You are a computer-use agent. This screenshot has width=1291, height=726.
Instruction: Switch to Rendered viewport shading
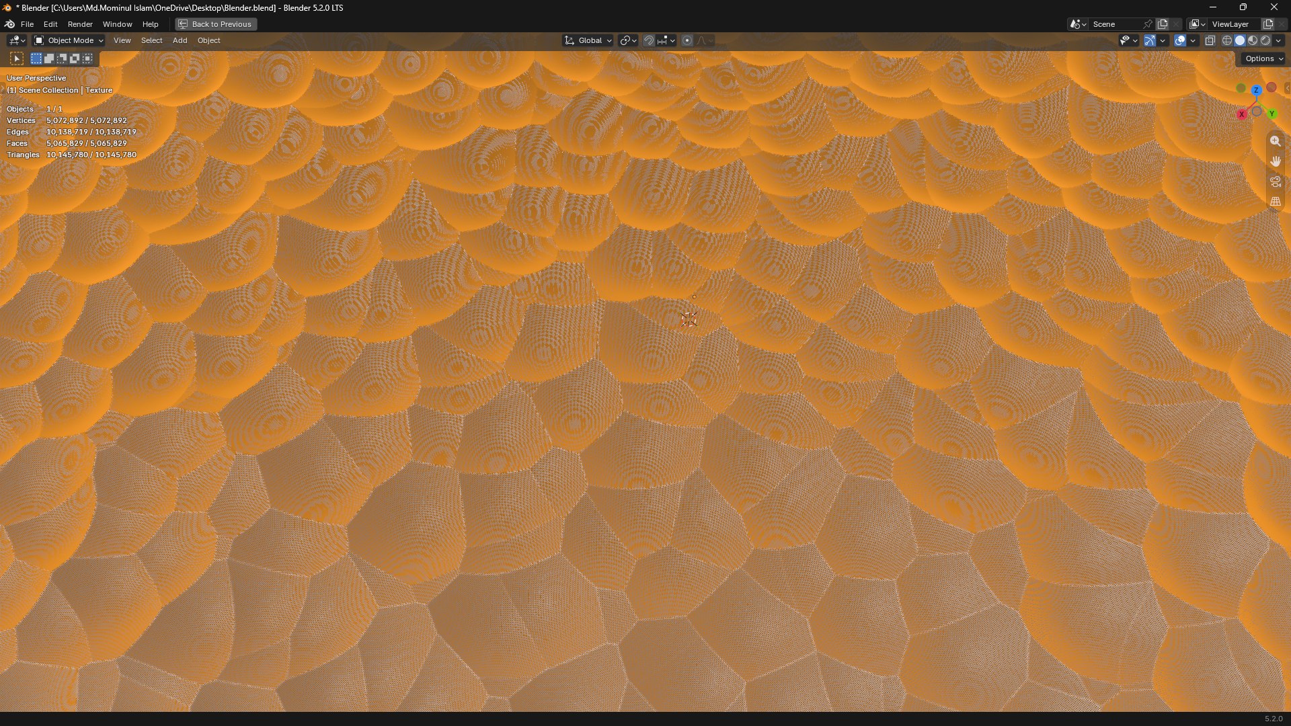coord(1265,41)
